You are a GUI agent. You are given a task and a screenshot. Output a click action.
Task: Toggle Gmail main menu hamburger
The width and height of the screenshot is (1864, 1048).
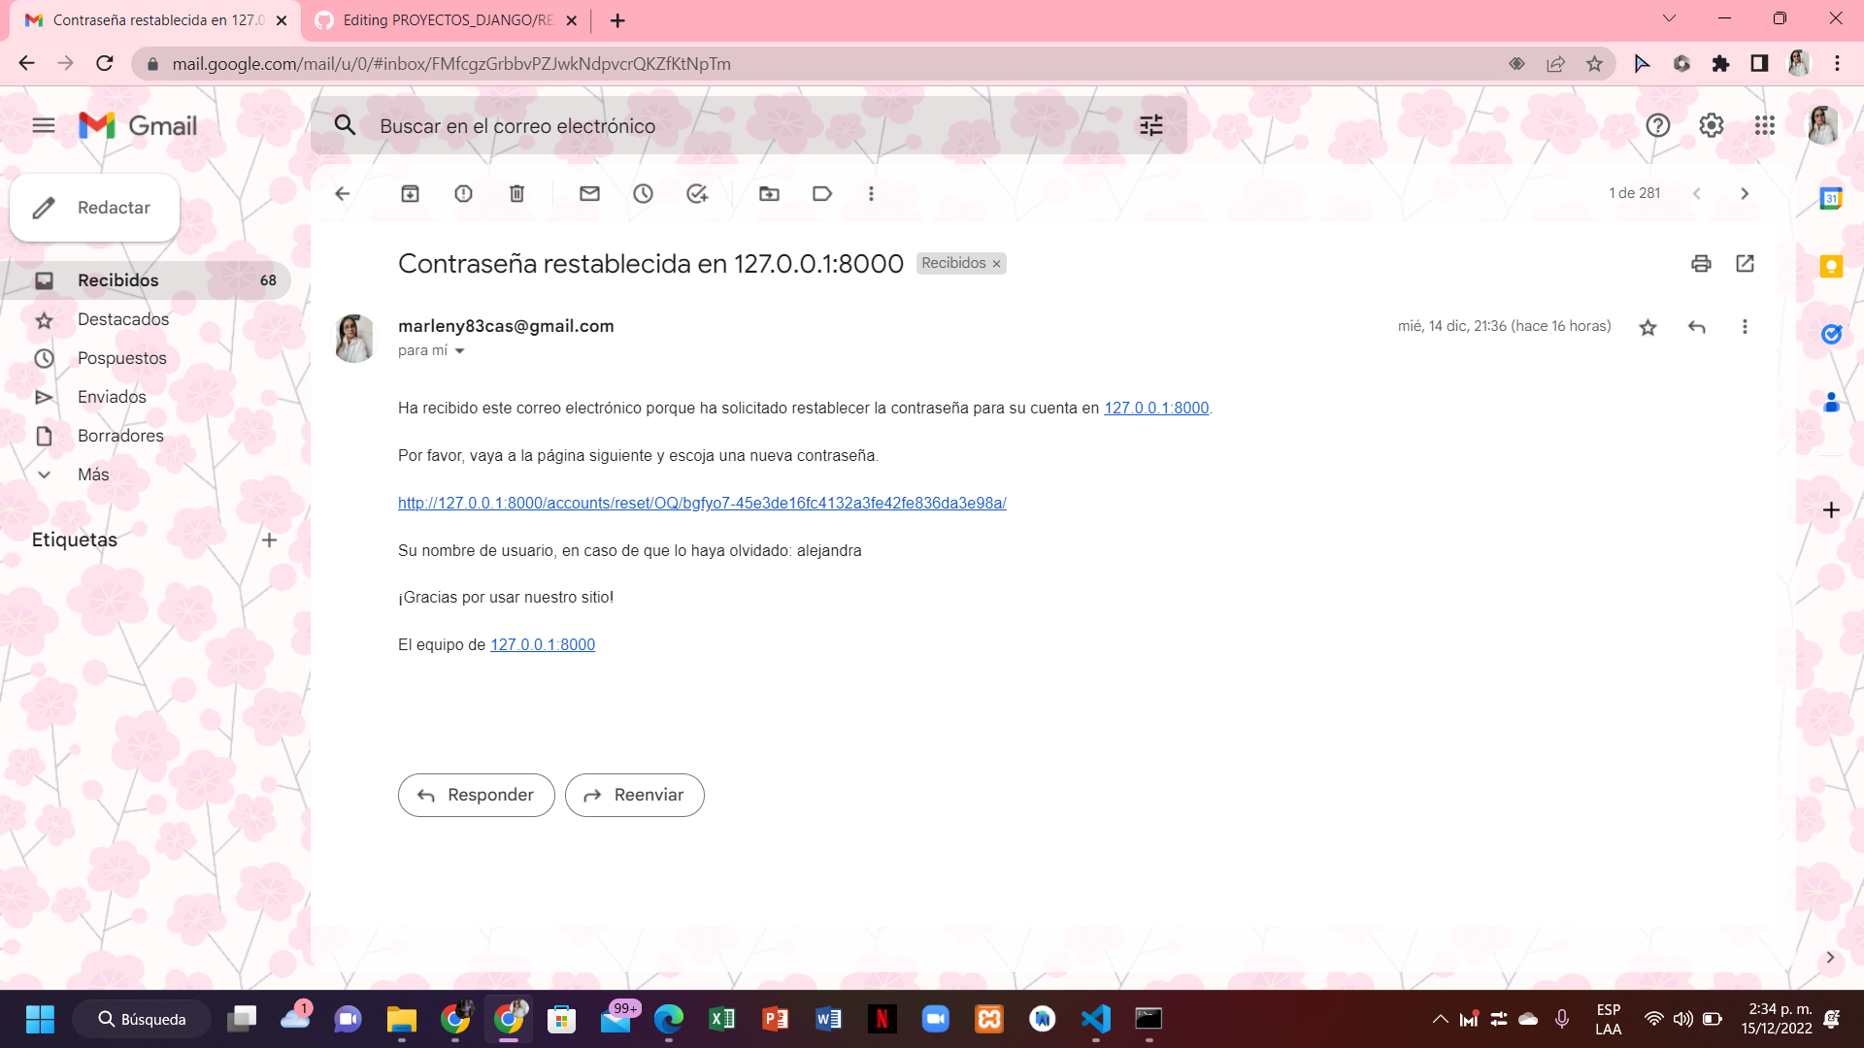(43, 125)
